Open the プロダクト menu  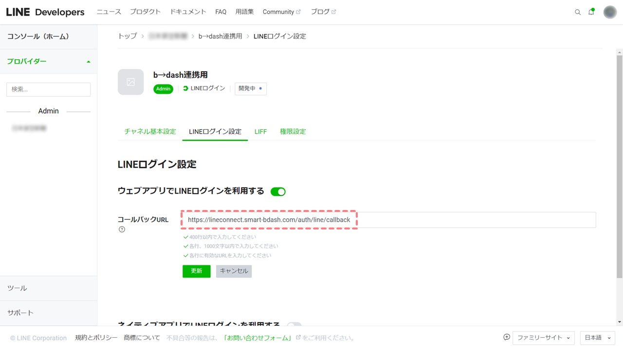[145, 12]
